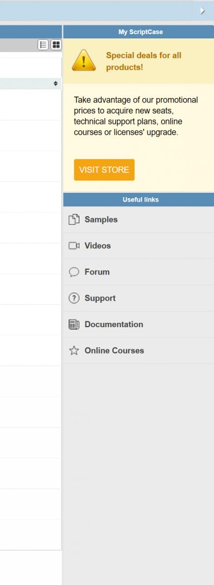Toggle column sort order arrows
This screenshot has width=214, height=585.
(56, 83)
